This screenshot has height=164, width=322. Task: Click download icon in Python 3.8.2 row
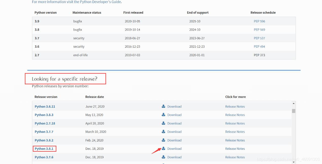pyautogui.click(x=164, y=140)
